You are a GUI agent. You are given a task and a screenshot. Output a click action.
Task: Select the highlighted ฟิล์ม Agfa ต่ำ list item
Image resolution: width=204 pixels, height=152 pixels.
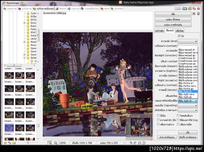(188, 91)
